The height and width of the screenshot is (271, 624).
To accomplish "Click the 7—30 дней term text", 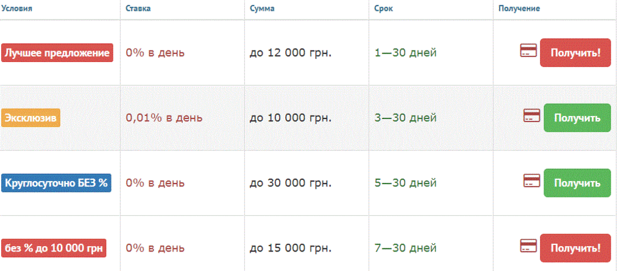I will click(405, 248).
